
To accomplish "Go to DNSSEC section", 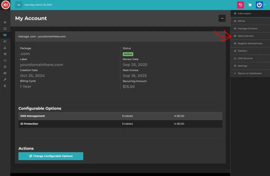I will 242,51.
